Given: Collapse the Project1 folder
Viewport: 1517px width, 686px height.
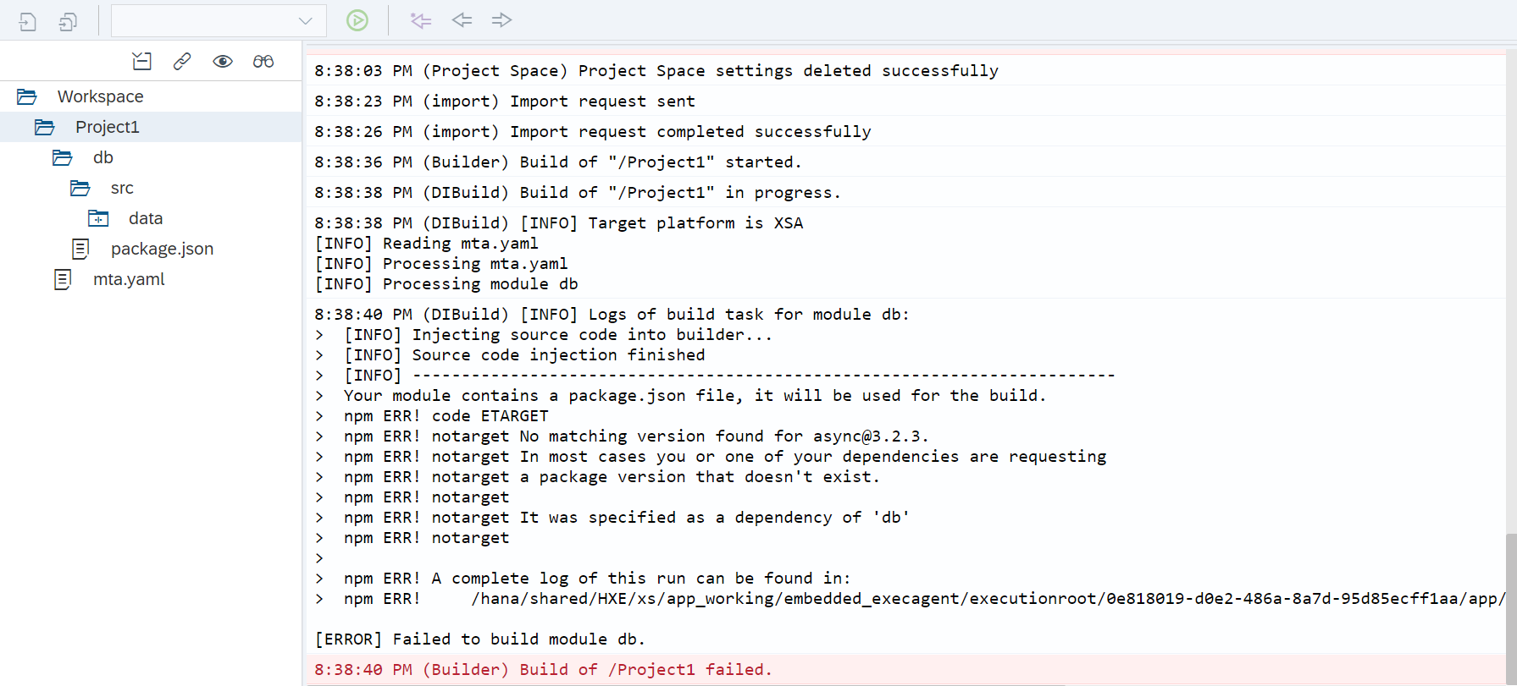Looking at the screenshot, I should pos(45,127).
